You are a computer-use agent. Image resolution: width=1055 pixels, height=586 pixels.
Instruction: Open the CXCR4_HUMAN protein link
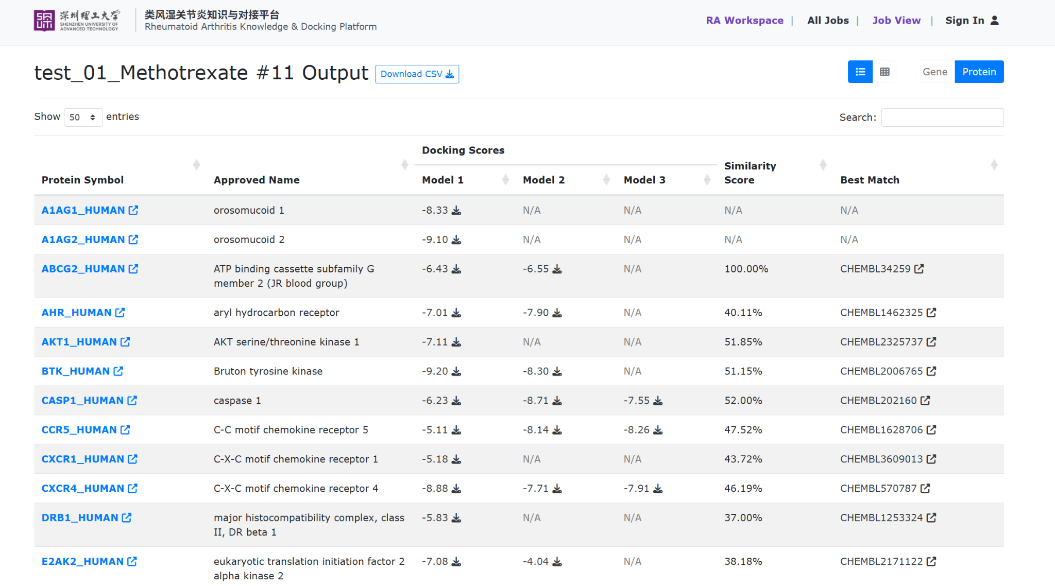pyautogui.click(x=89, y=488)
